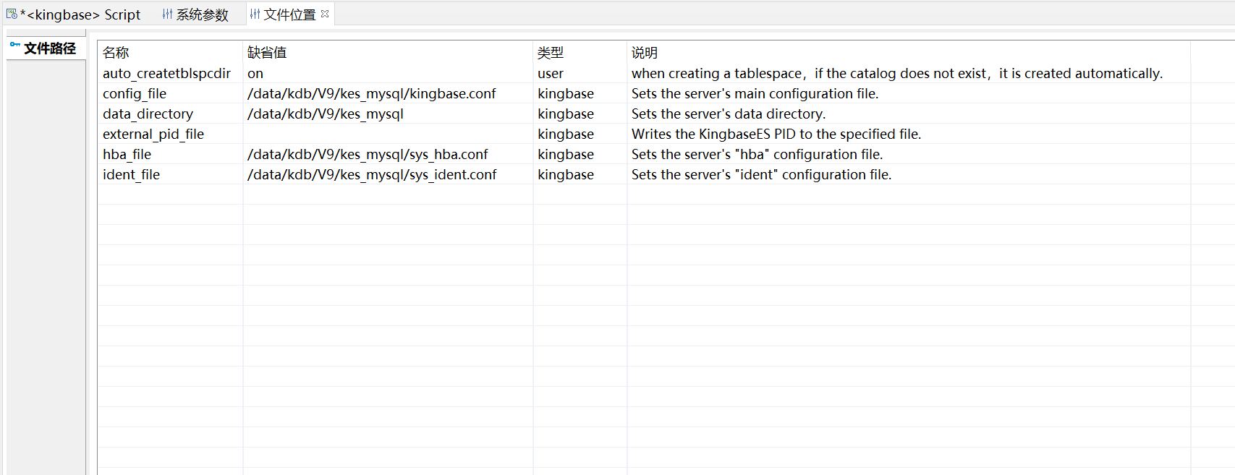Click the empty external_pid_file default value

click(387, 134)
